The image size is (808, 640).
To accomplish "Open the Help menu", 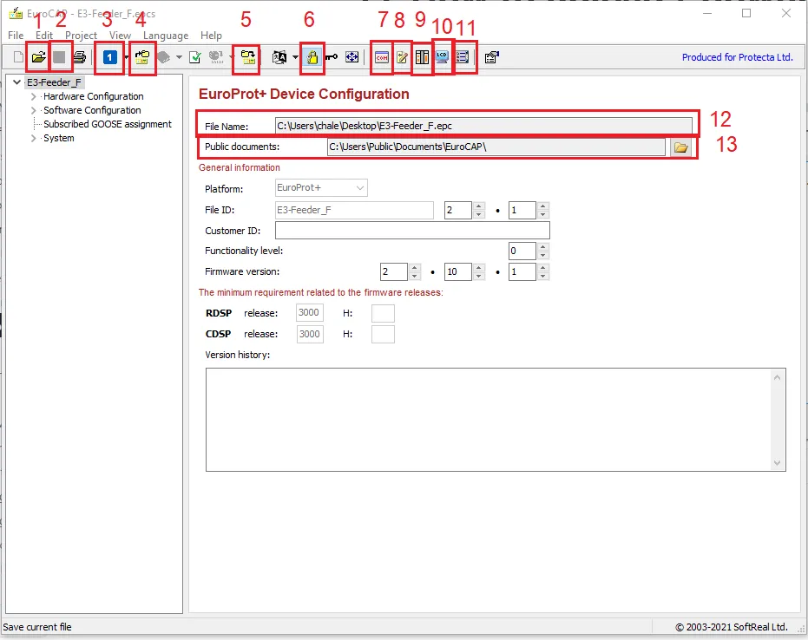I will [x=211, y=36].
